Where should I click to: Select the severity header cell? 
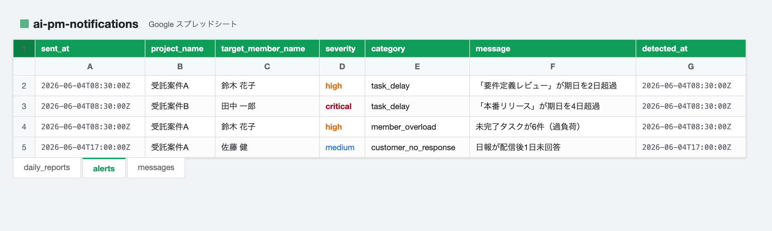342,48
